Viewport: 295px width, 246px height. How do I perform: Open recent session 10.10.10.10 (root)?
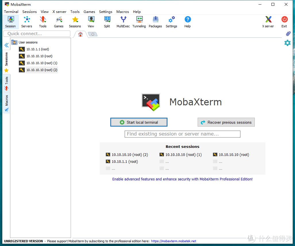(231, 155)
